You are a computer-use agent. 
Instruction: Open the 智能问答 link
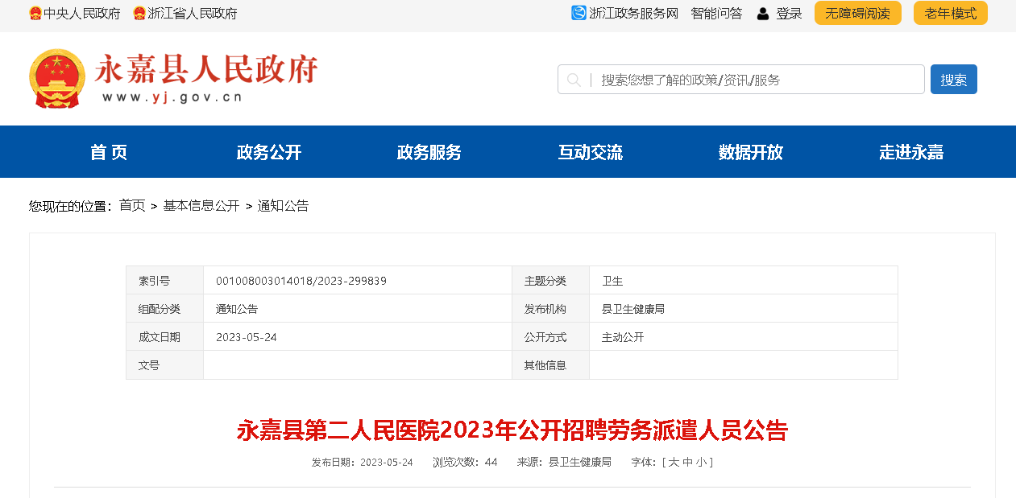[716, 14]
